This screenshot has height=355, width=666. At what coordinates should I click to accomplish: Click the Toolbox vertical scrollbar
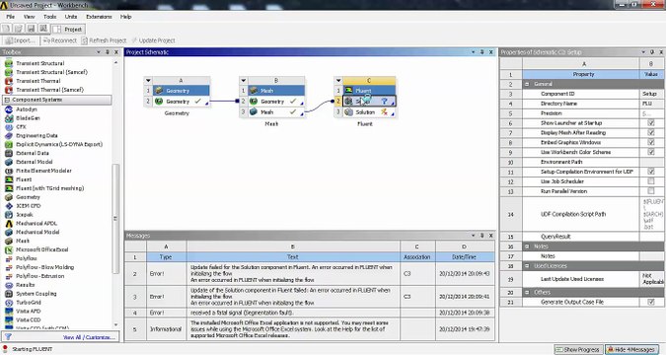115,218
